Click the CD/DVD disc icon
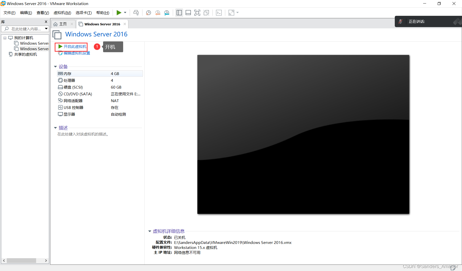Screen dimensions: 462x271 [x=60, y=94]
